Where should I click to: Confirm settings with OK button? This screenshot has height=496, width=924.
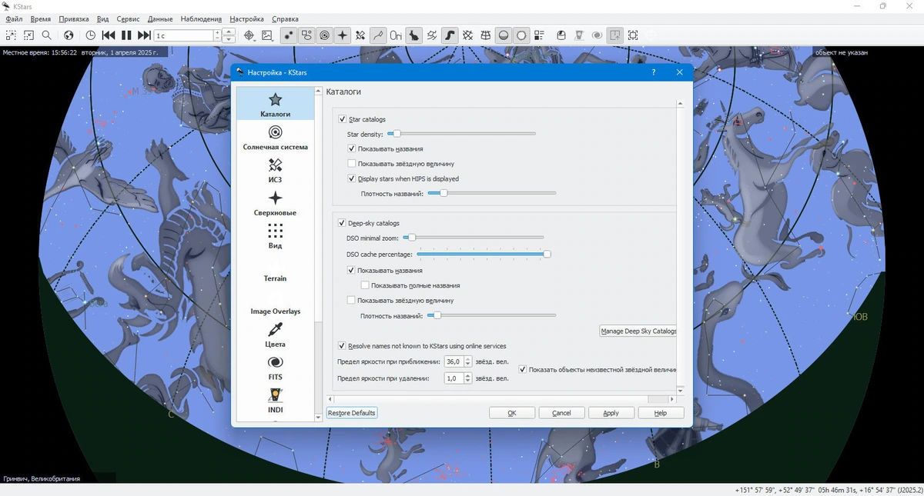click(x=512, y=413)
